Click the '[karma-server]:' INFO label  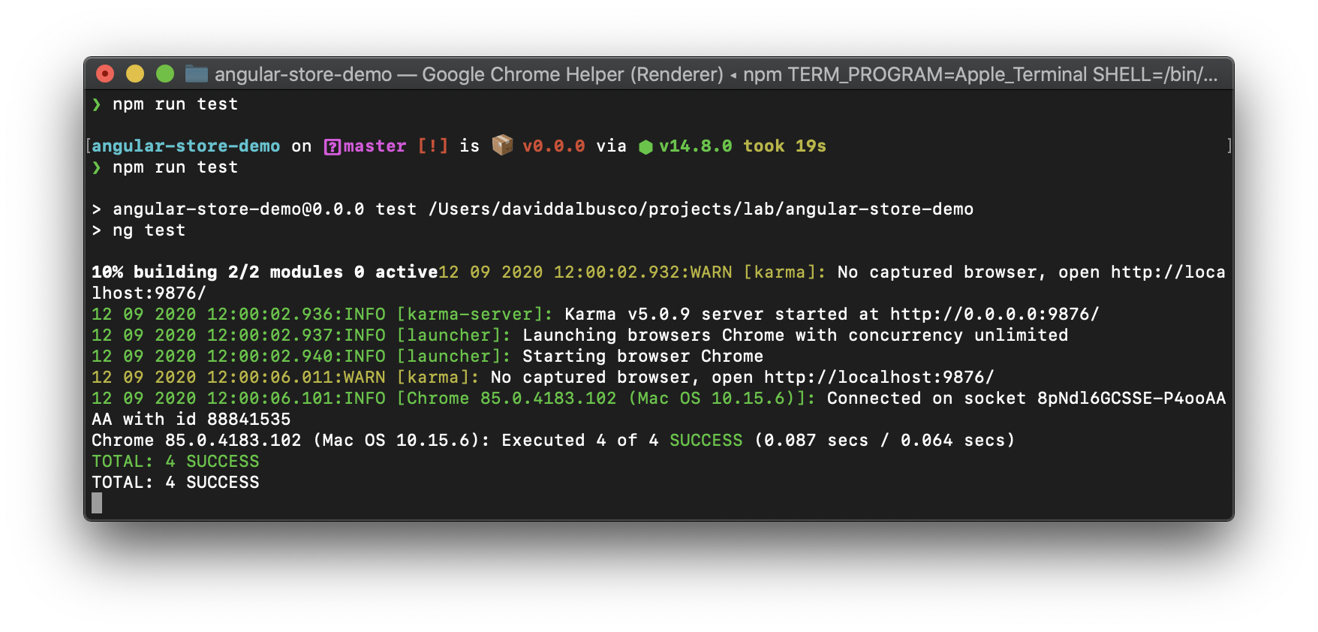pos(475,314)
